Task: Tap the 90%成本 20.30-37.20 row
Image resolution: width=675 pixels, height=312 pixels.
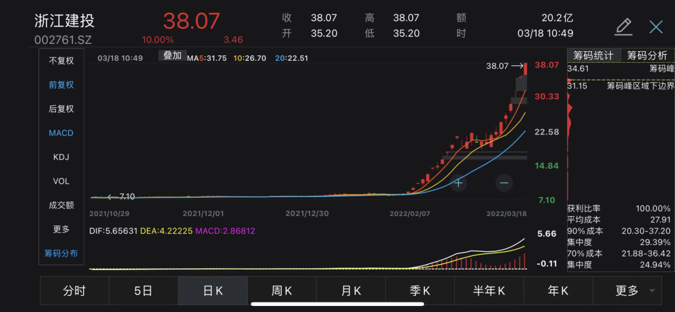Action: 619,231
